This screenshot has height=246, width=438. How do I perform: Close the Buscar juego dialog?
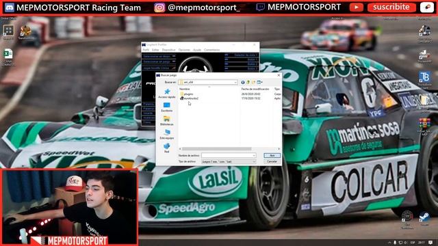[279, 75]
